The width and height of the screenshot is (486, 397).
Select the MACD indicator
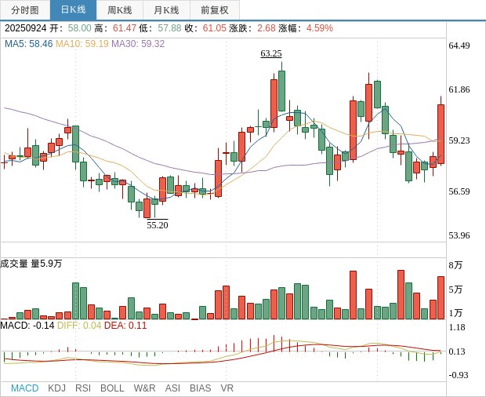(25, 388)
